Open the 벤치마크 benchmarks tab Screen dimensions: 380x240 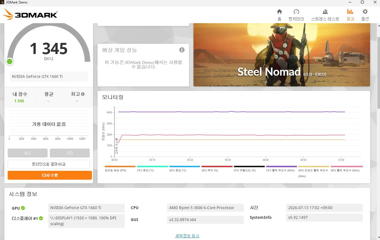coord(296,15)
